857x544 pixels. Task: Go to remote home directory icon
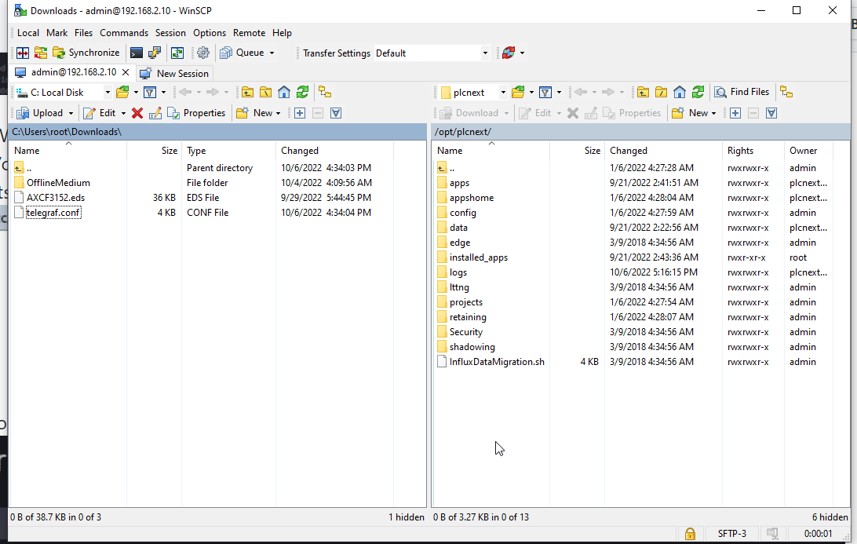pyautogui.click(x=680, y=93)
